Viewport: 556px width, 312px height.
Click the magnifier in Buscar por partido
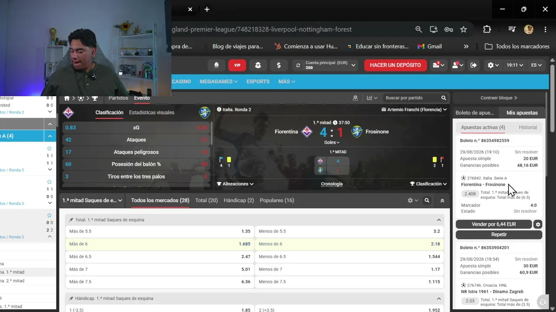[x=443, y=98]
